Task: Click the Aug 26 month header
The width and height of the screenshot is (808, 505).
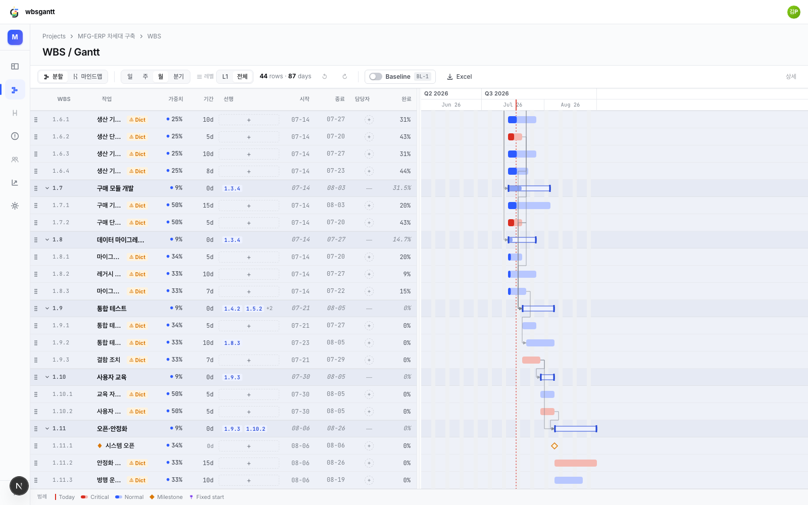Action: [570, 105]
